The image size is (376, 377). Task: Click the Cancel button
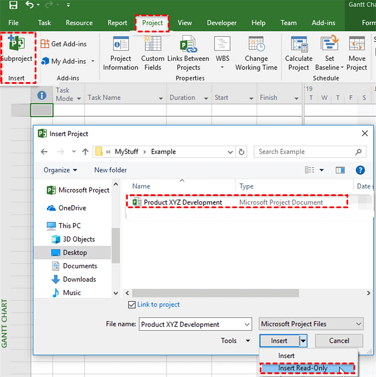click(x=338, y=341)
